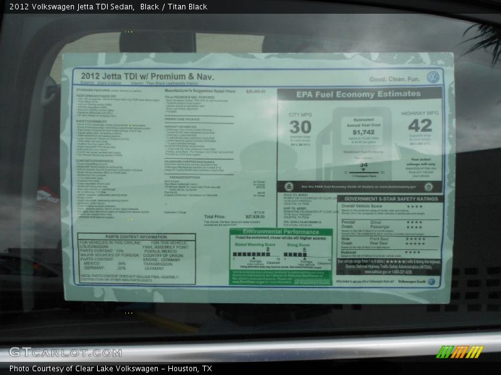Screen dimensions: 501x375
Task: Click the 'COMFORT/CONVENIENCE' section heading
Action: (95, 161)
